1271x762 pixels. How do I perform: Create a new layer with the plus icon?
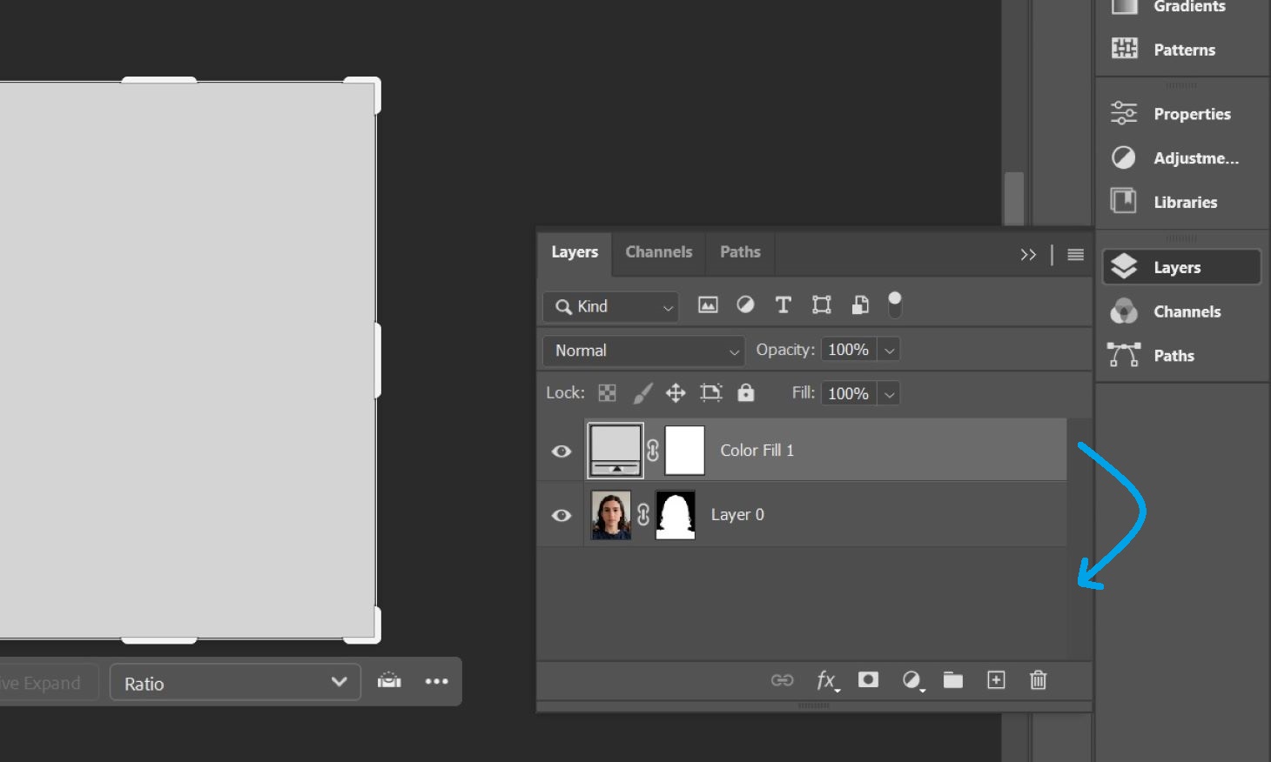click(996, 680)
